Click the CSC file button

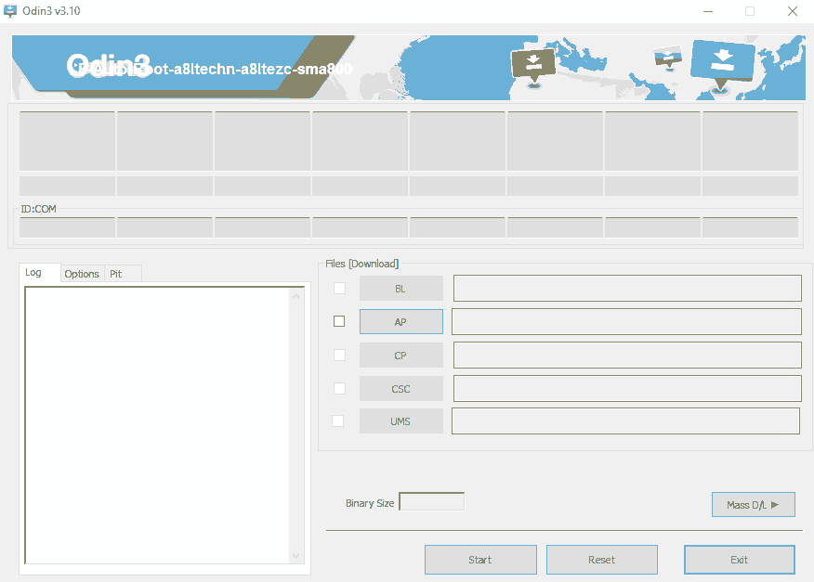point(401,389)
